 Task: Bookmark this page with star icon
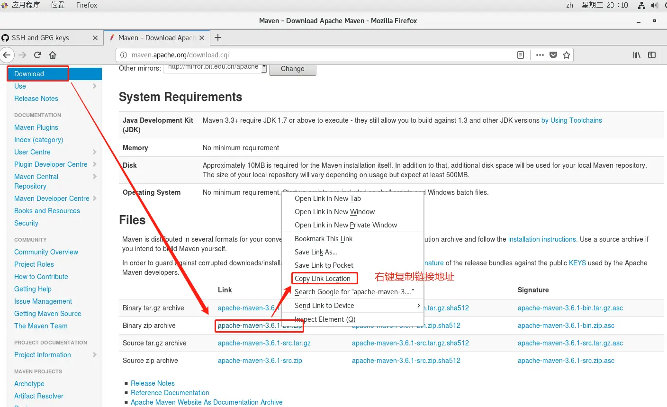pos(567,55)
